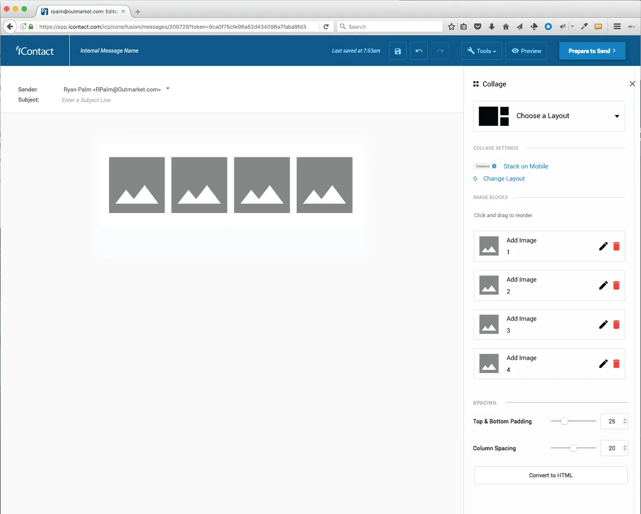Toggle the Stack on Mobile switch
Image resolution: width=641 pixels, height=514 pixels.
pos(485,166)
